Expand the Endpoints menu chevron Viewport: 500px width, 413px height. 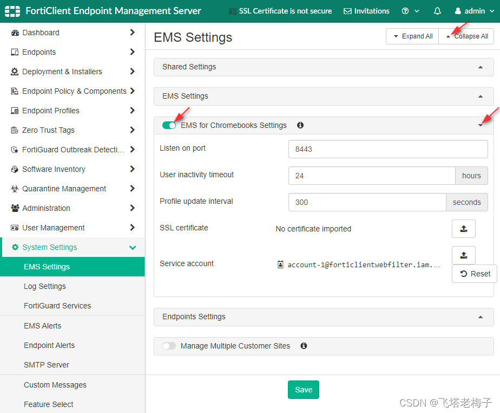(133, 51)
